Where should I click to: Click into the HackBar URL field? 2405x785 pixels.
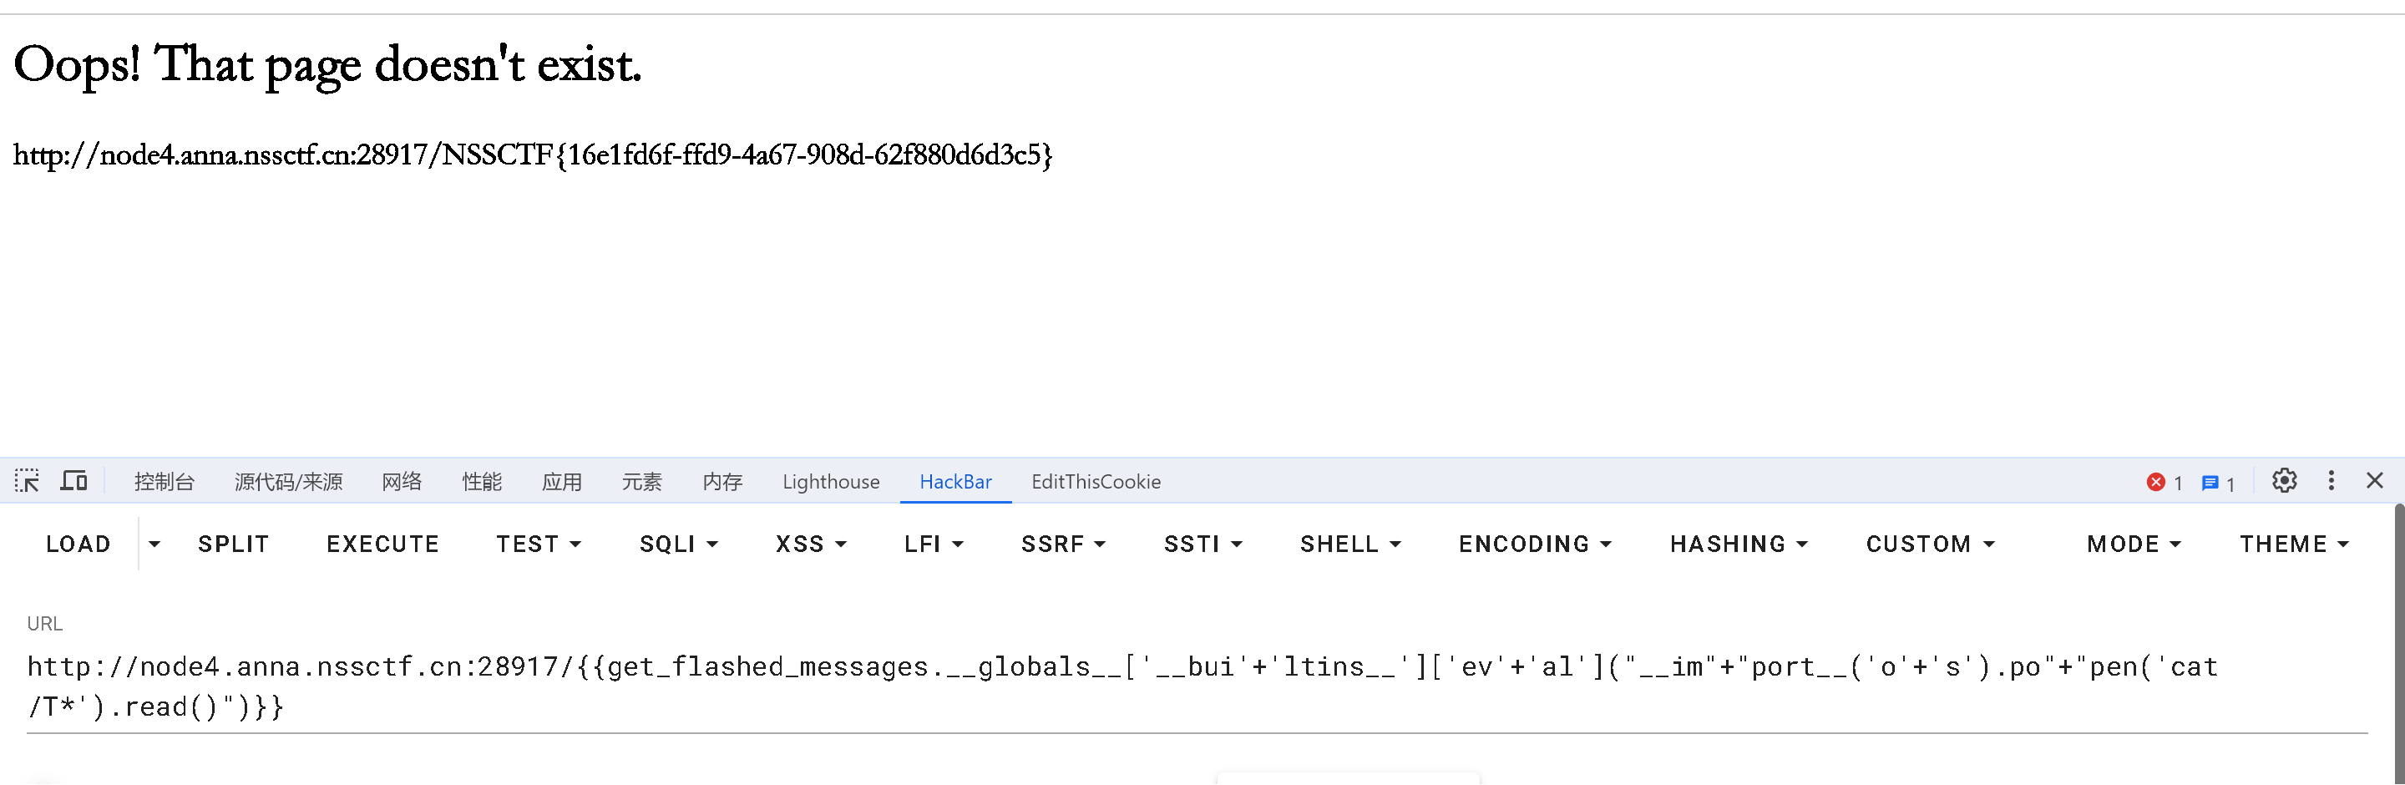pos(1121,686)
